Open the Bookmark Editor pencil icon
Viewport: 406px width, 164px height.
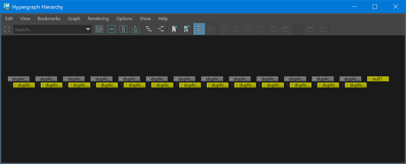(187, 29)
